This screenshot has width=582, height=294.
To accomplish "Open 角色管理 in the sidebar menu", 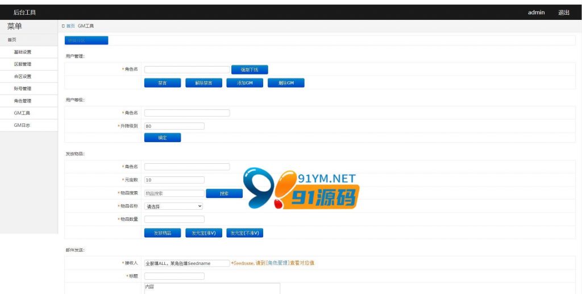I will (22, 101).
